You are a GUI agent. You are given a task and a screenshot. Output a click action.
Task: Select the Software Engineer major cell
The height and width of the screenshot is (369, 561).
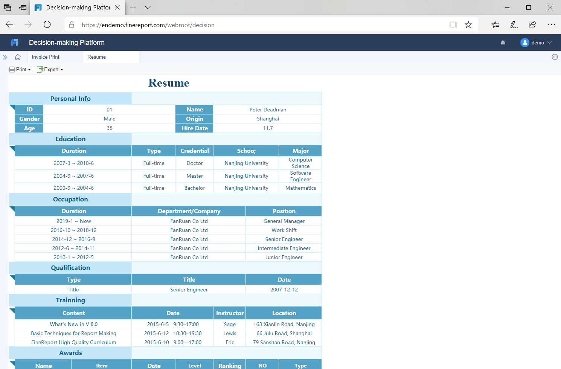pyautogui.click(x=300, y=176)
